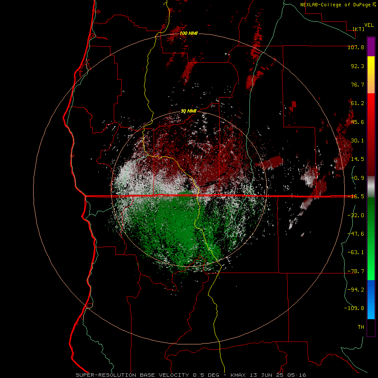The image size is (378, 378).
Task: Click the TH legend label
Action: (x=361, y=327)
